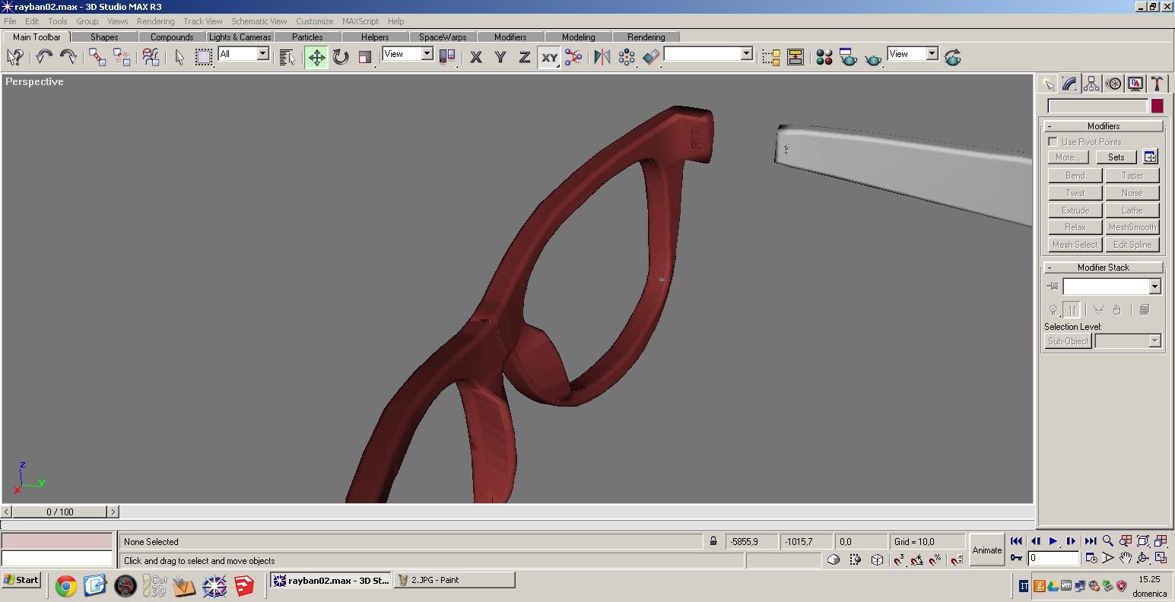1175x602 pixels.
Task: Toggle the 3D Snap magnet
Action: 898,560
